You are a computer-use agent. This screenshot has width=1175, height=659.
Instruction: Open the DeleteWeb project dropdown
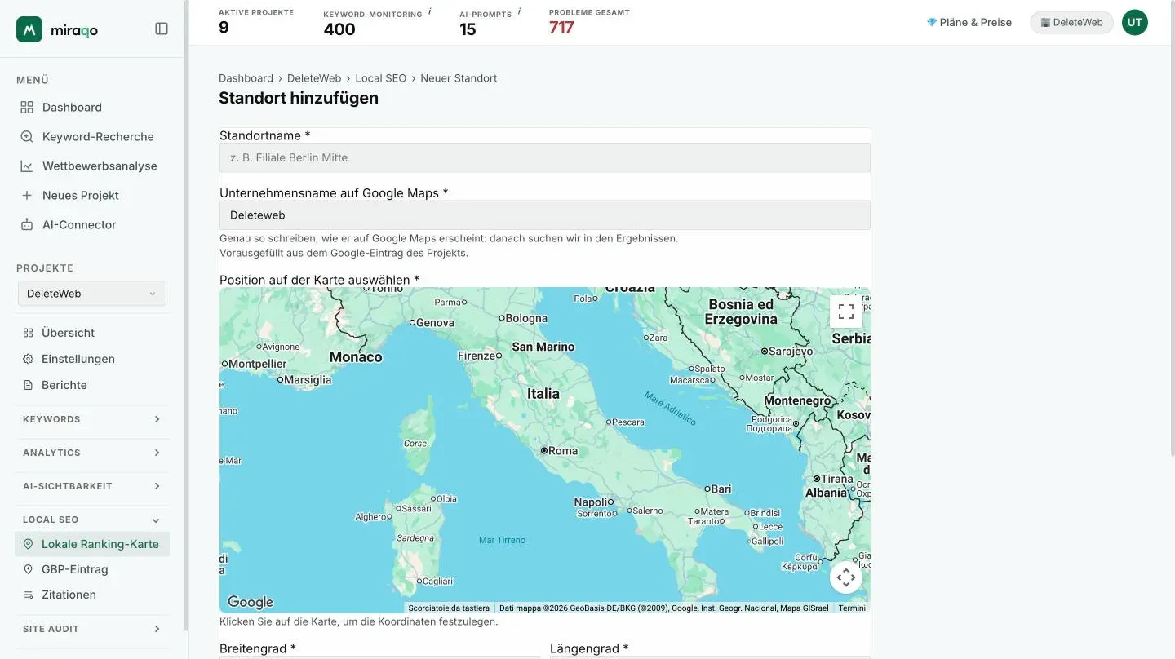click(x=92, y=294)
